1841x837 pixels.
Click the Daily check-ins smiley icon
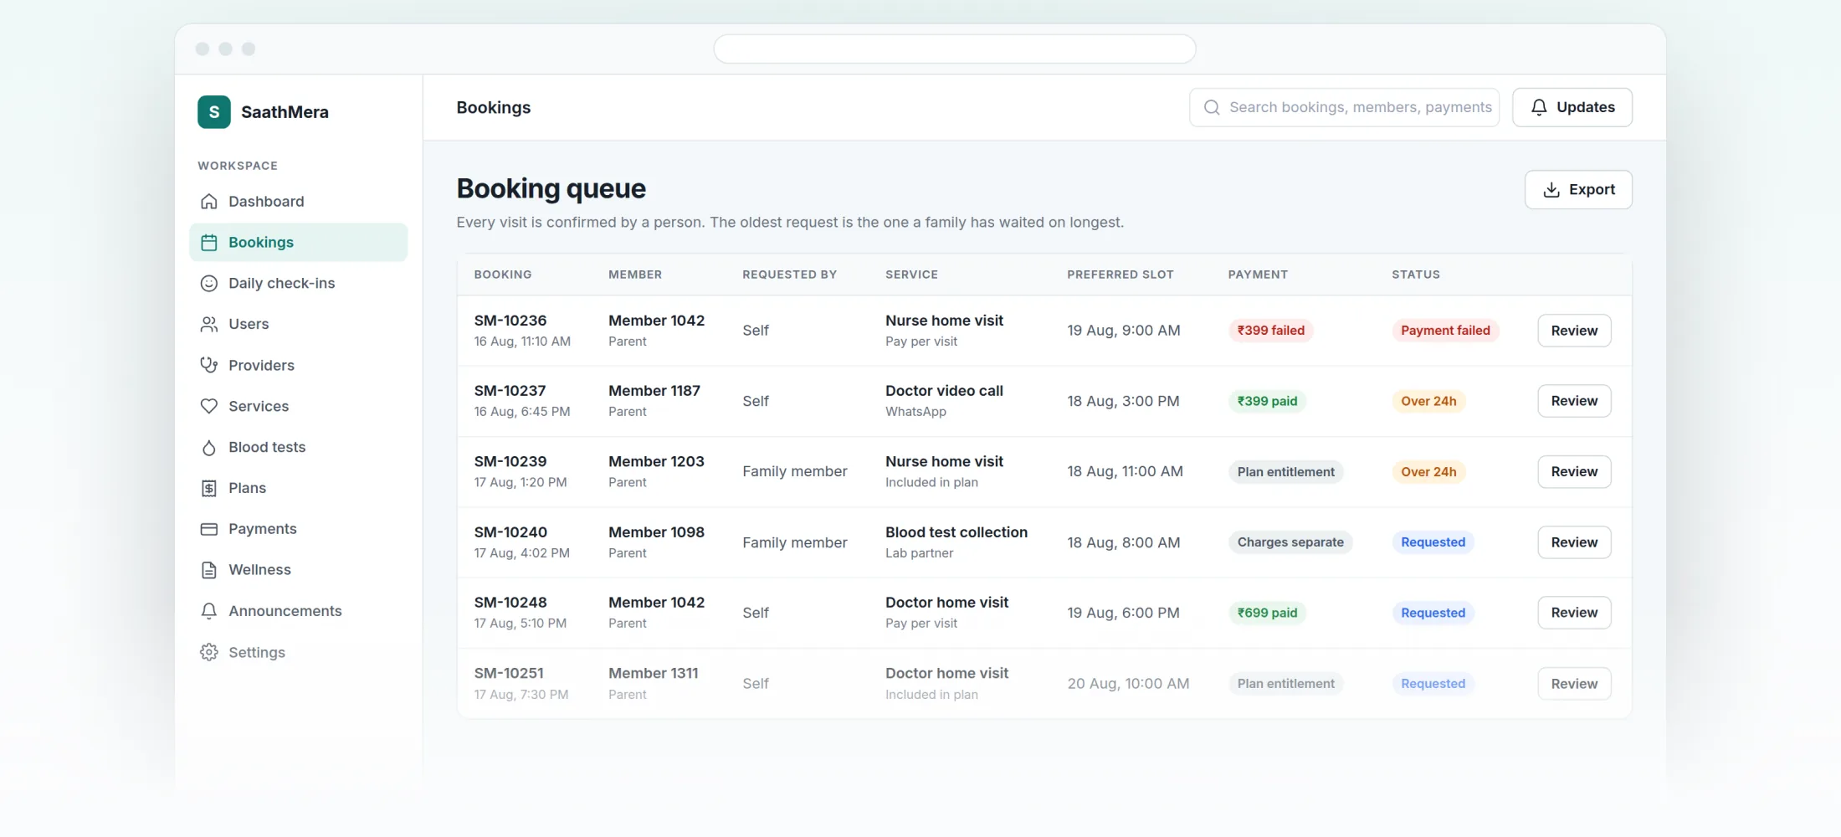[209, 284]
